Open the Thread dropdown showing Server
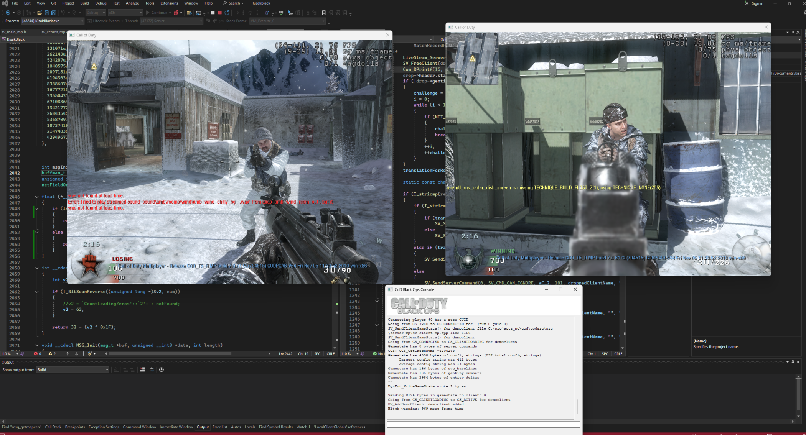 171,21
